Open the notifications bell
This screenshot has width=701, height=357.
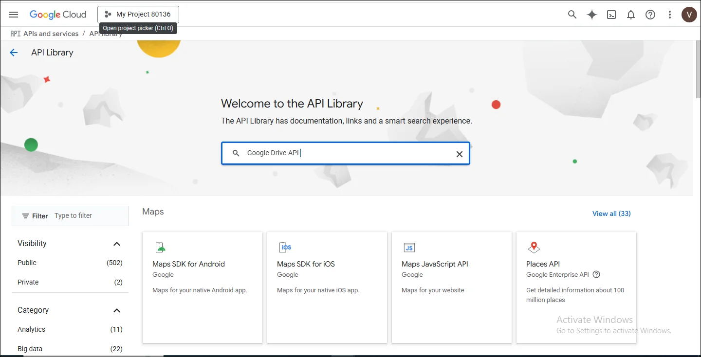tap(631, 15)
